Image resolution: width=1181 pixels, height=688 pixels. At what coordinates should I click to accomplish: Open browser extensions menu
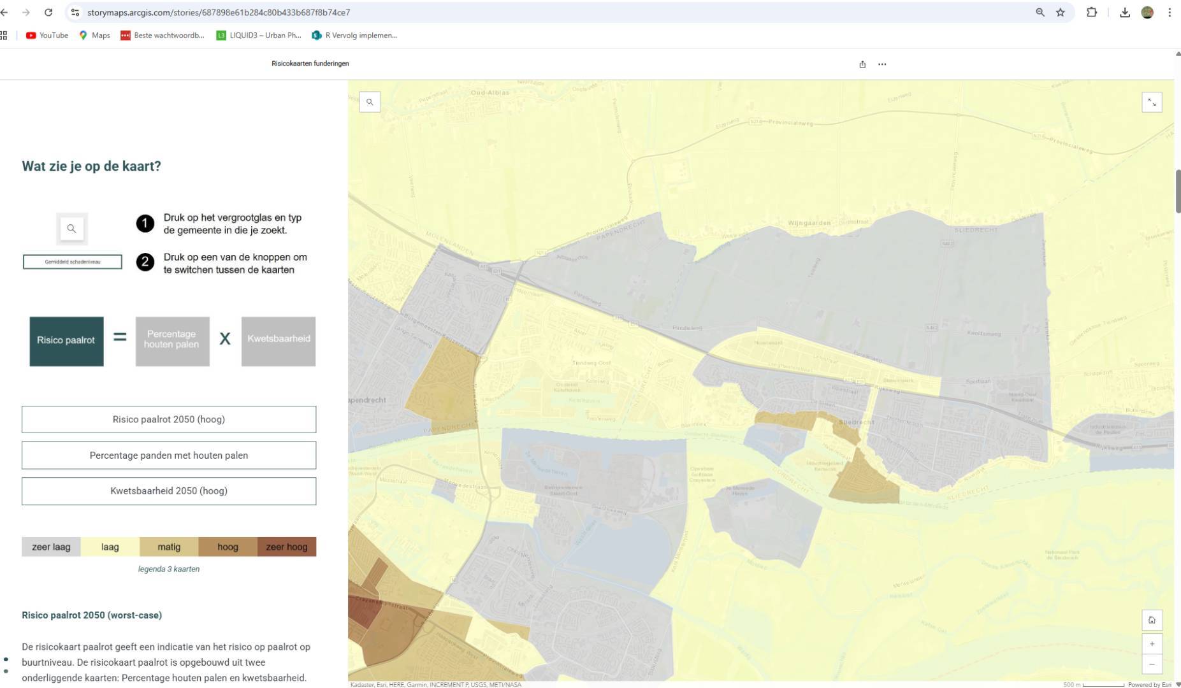1092,12
